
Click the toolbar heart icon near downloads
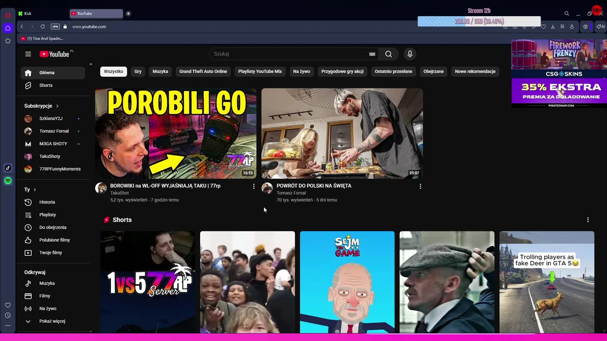[543, 27]
